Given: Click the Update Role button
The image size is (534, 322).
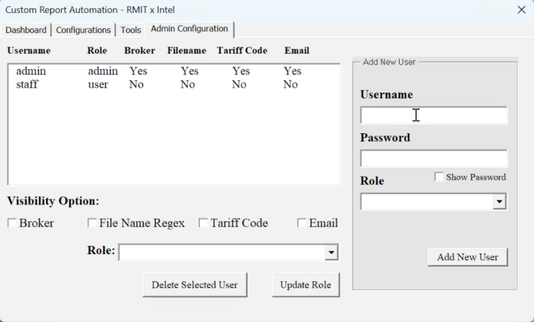Looking at the screenshot, I should tap(306, 285).
